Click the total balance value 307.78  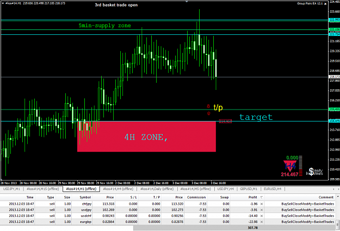252,228
